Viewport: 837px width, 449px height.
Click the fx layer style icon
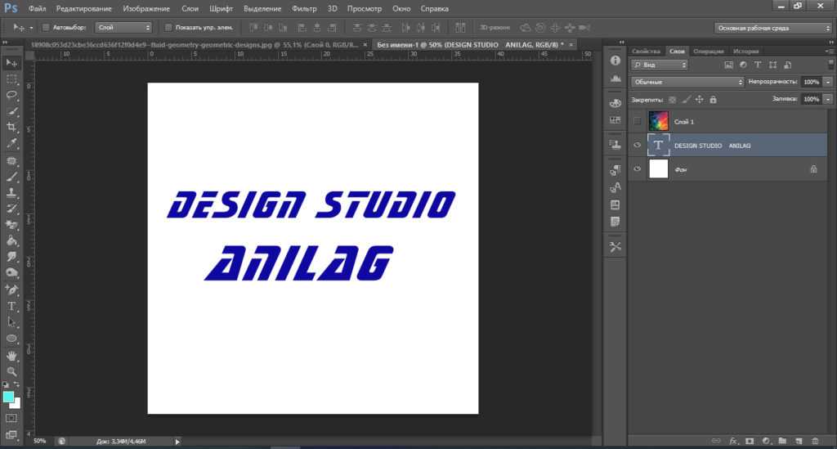tap(733, 441)
